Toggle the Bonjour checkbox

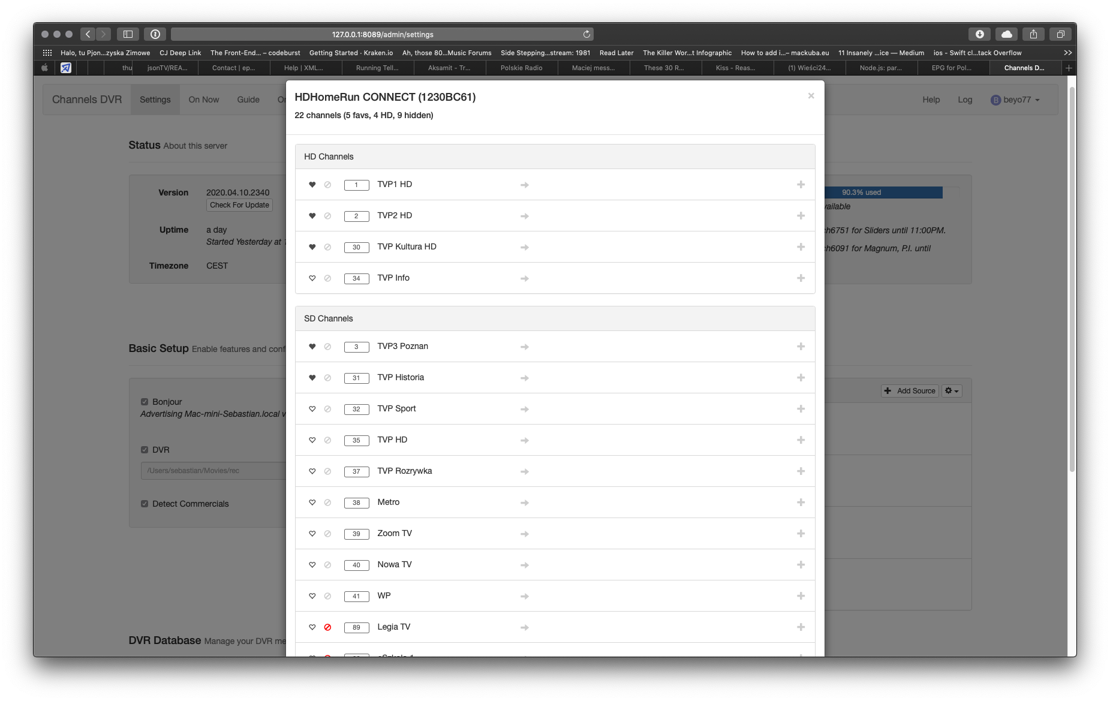145,402
